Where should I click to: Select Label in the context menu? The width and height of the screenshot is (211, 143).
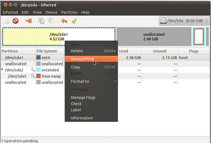click(x=91, y=110)
